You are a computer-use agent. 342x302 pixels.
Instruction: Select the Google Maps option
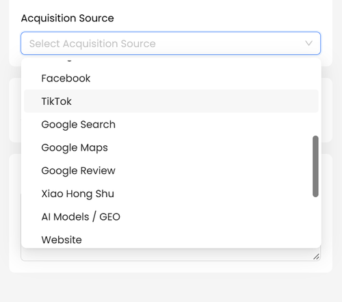[171, 147]
